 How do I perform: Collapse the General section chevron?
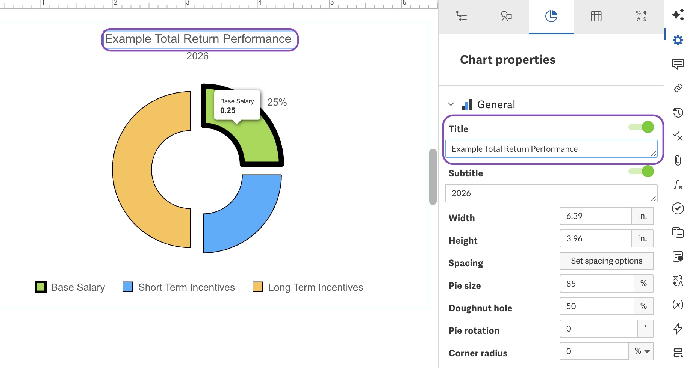coord(451,104)
